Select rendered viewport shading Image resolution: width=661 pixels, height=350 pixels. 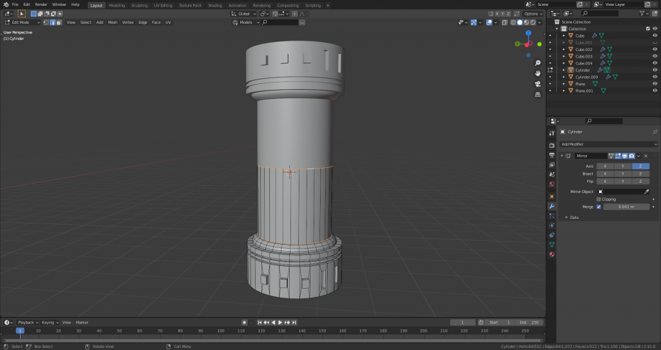533,23
